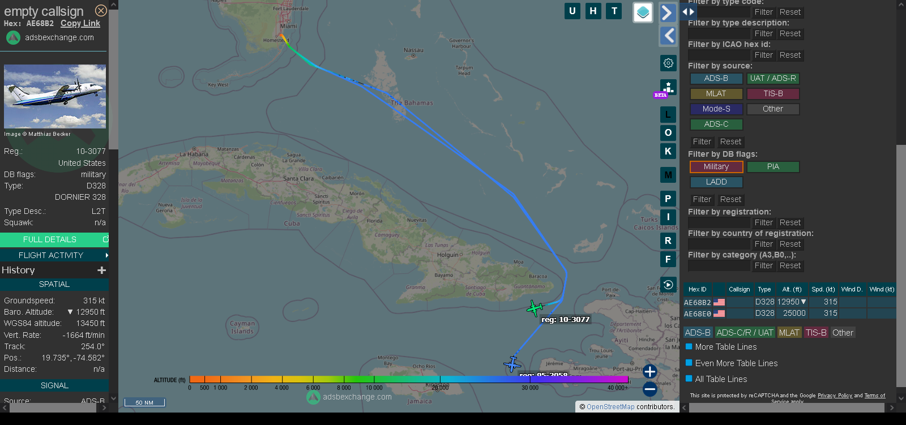
Task: Open FULL DETAILS
Action: (54, 239)
